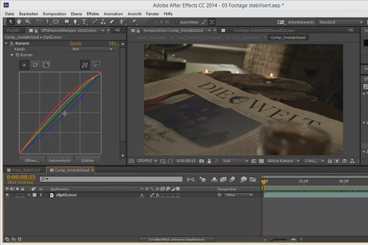Click the timeline layer search field

coord(111,179)
